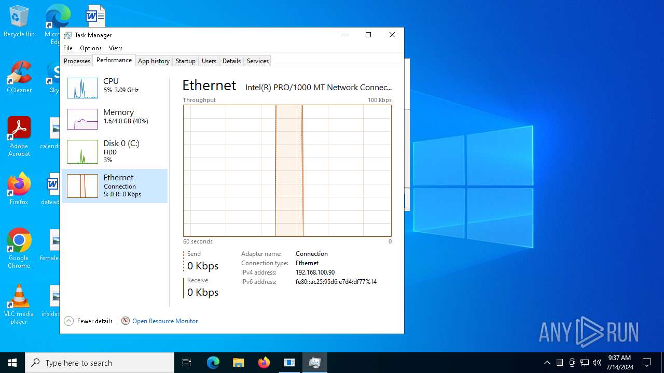Select the Google Chrome desktop shortcut

pyautogui.click(x=19, y=249)
